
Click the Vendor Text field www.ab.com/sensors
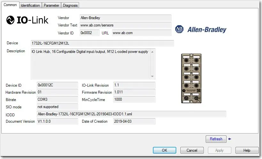[125, 25]
